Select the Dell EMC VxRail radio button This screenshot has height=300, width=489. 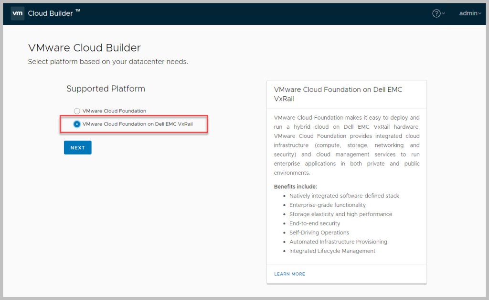tap(77, 124)
